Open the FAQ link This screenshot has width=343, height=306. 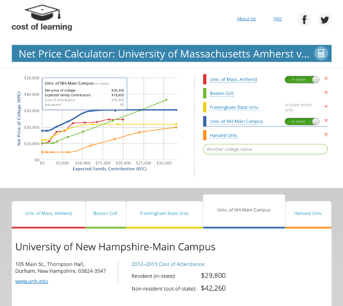click(x=277, y=19)
